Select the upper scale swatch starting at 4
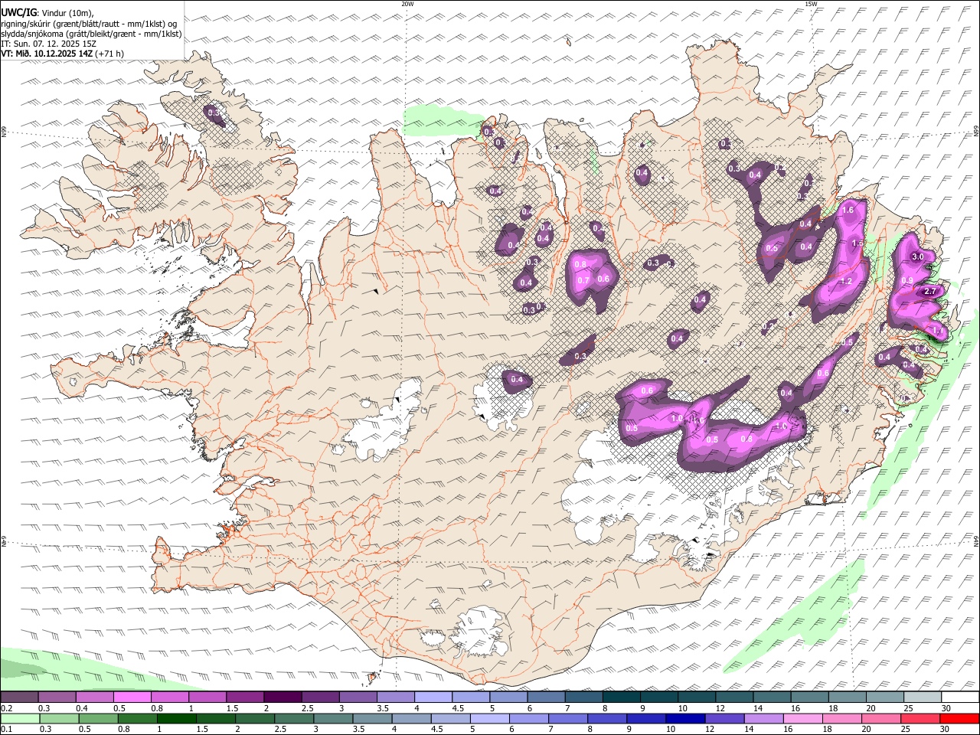This screenshot has height=735, width=980. coord(433,697)
